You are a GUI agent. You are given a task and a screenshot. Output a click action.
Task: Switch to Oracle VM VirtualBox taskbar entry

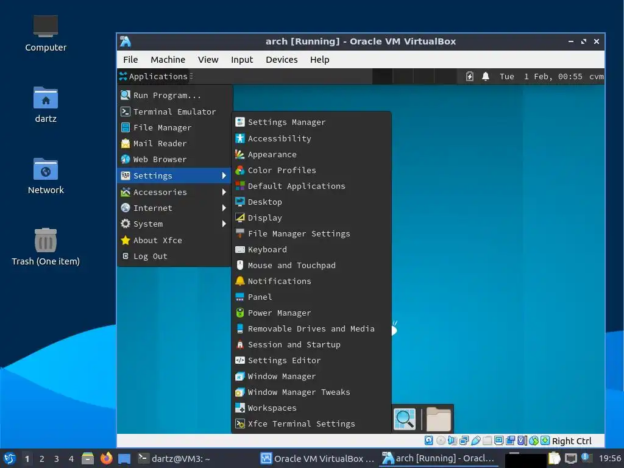point(317,458)
